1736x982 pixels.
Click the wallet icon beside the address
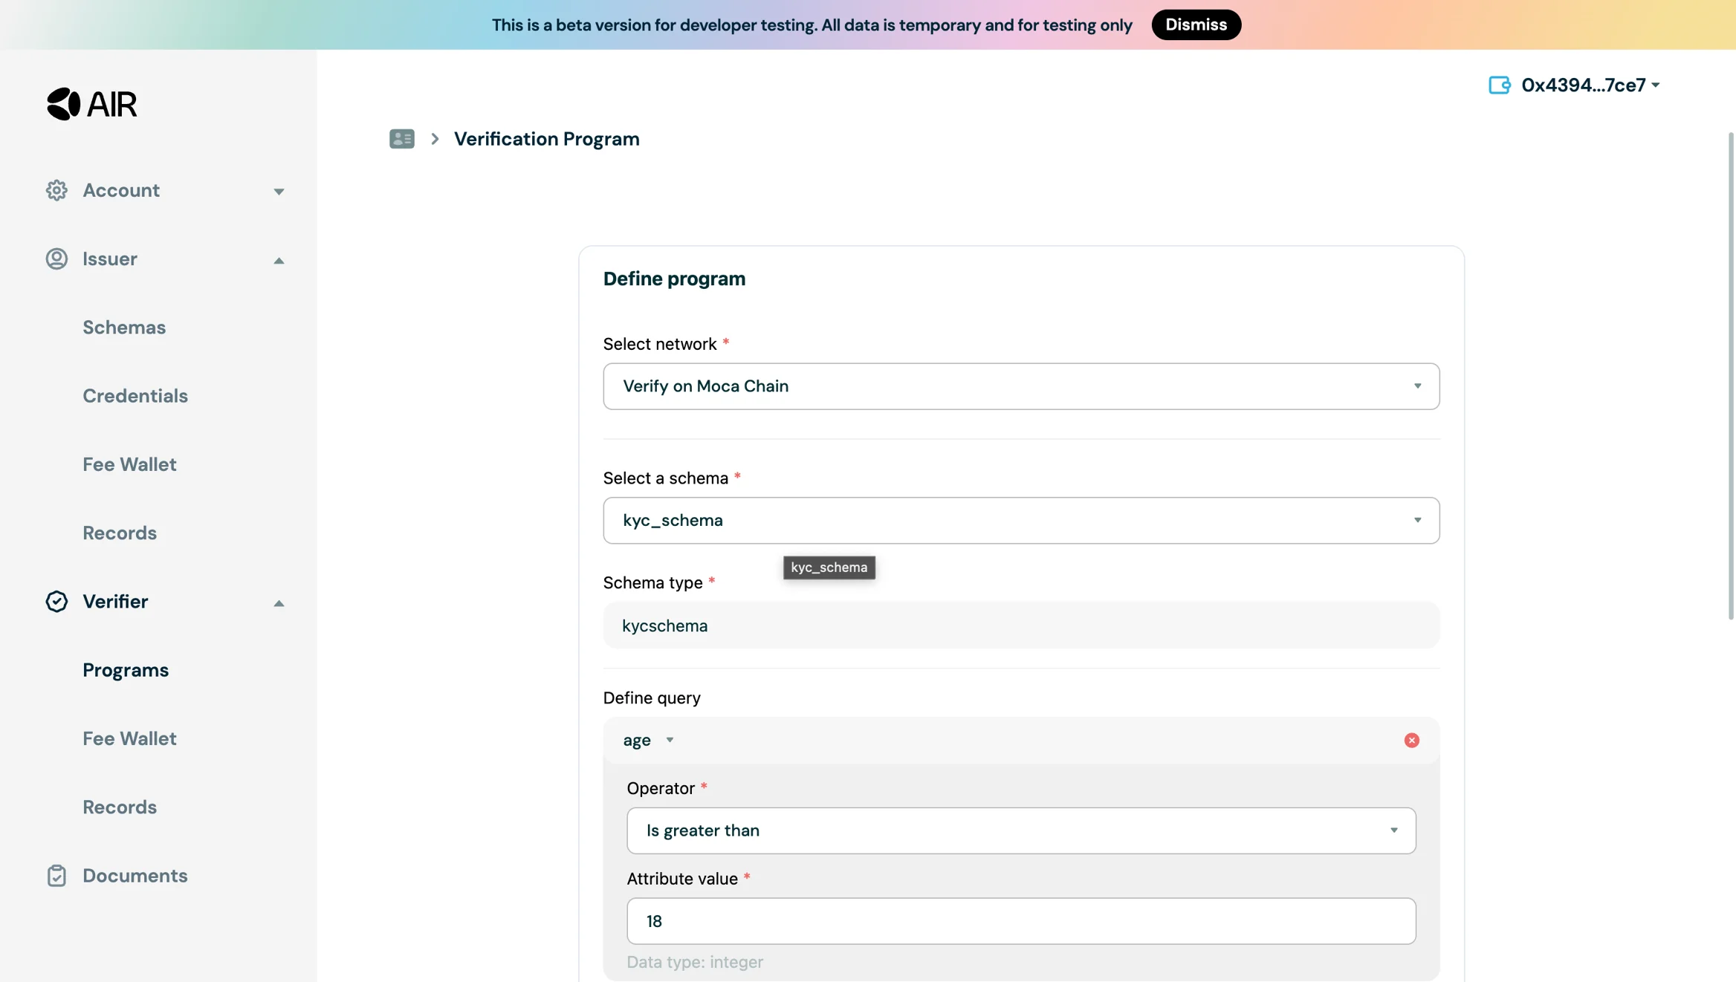pyautogui.click(x=1499, y=85)
